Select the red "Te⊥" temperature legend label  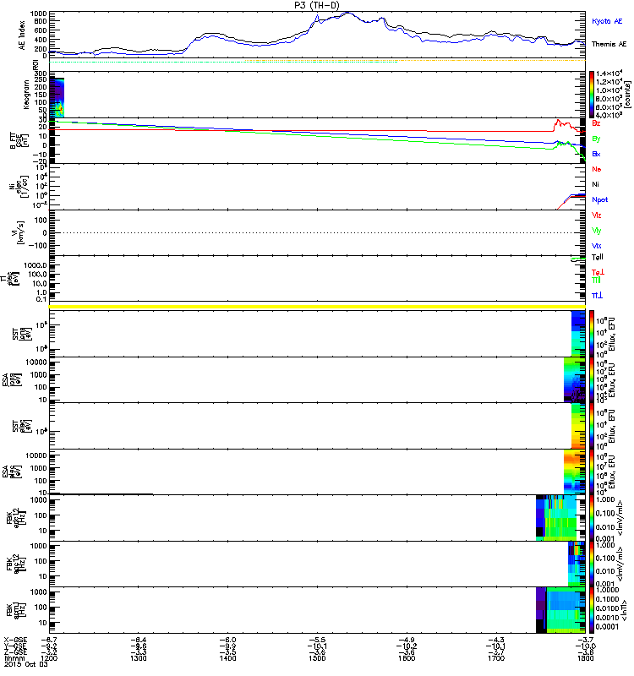[x=598, y=272]
